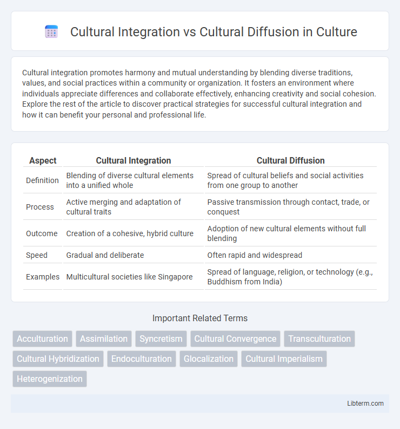Screen dimensions: 400x429
Task: Click 'Active merging and adaptation' cell
Action: coord(133,207)
